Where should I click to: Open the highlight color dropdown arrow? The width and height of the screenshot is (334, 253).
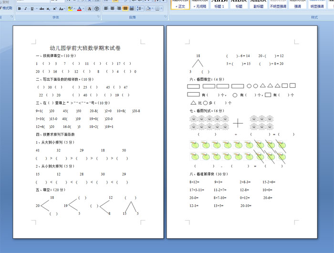(74, 9)
